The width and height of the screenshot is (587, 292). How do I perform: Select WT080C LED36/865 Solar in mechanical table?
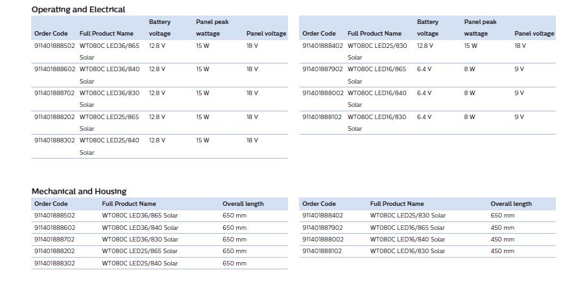(140, 216)
